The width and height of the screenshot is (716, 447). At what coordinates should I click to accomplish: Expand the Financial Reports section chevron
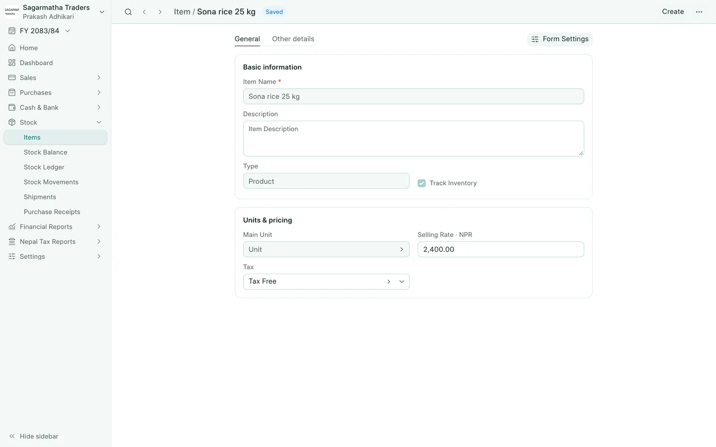tap(99, 226)
